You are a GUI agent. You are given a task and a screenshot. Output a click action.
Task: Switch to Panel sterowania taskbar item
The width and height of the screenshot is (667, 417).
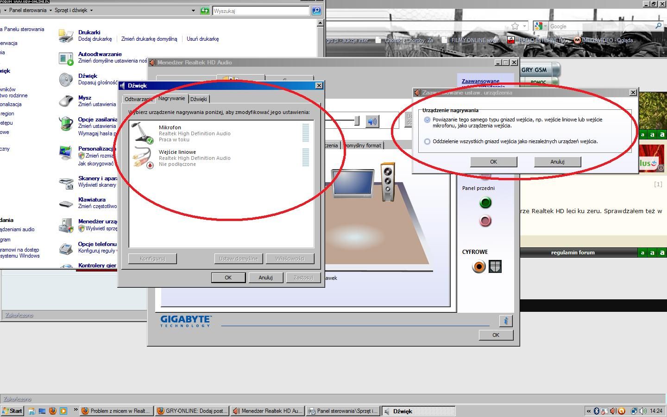[343, 411]
